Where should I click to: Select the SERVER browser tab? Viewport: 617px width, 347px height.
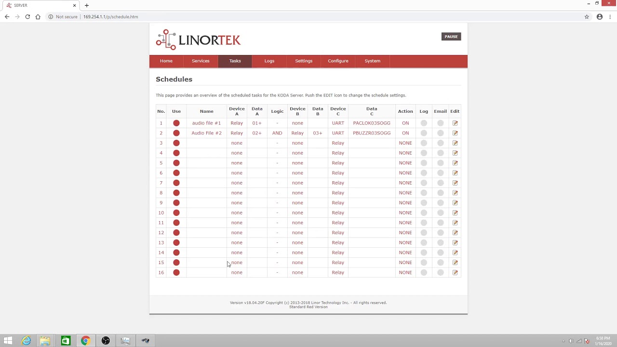41,5
